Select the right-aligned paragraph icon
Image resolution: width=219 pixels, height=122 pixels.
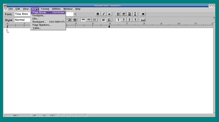(69, 20)
